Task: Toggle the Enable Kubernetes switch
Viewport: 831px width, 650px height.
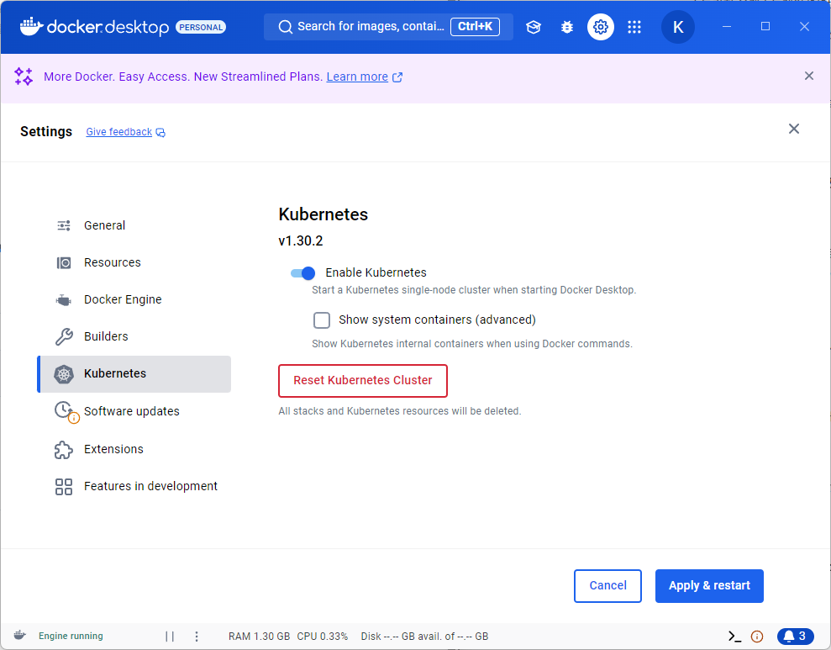Action: (302, 273)
